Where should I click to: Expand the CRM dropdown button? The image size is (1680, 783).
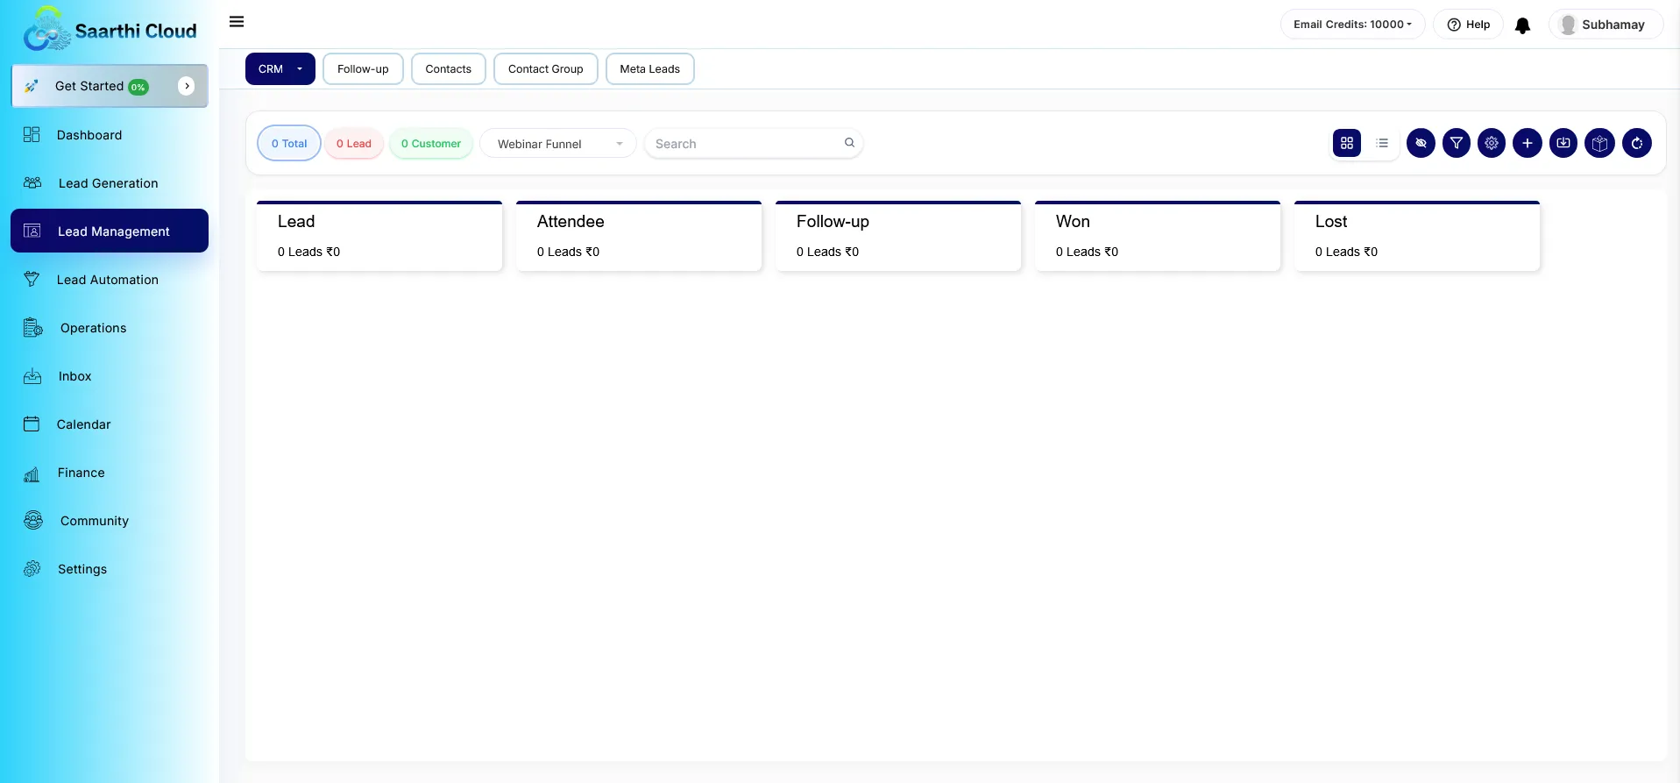(280, 69)
